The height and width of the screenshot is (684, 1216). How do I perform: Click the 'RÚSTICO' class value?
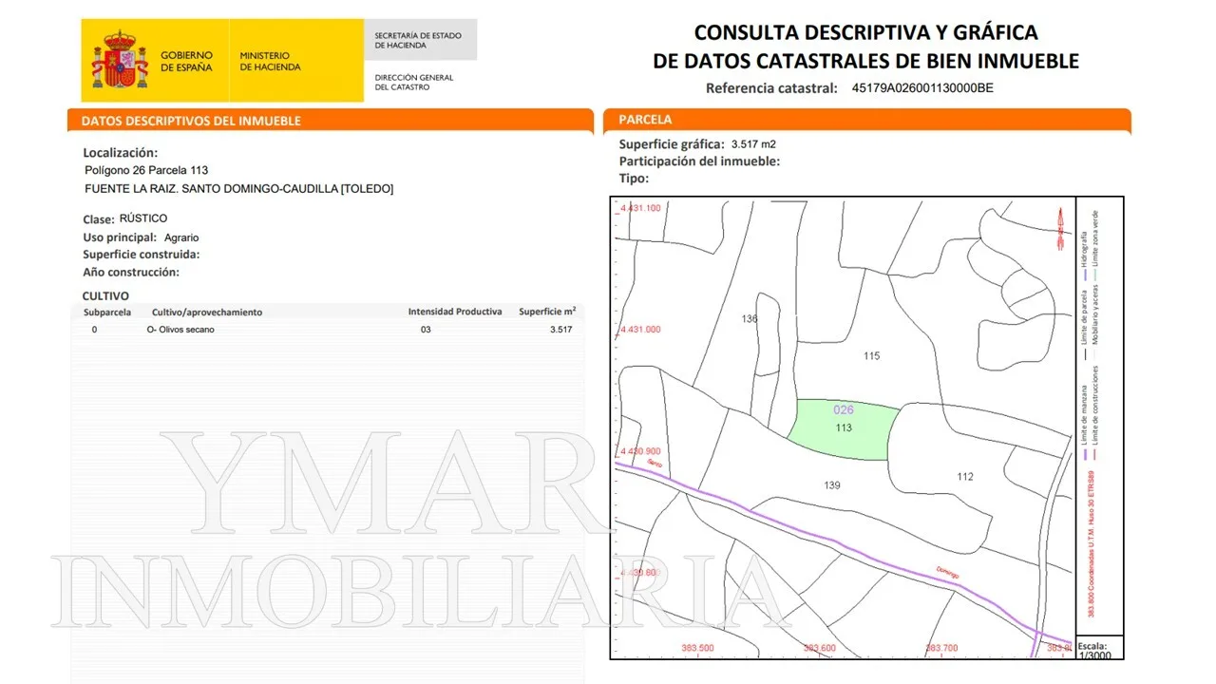click(x=143, y=218)
